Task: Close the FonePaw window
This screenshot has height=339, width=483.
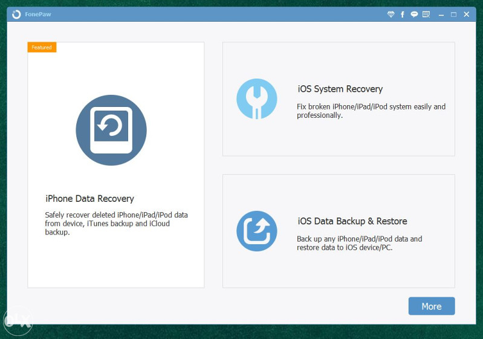Action: point(466,14)
